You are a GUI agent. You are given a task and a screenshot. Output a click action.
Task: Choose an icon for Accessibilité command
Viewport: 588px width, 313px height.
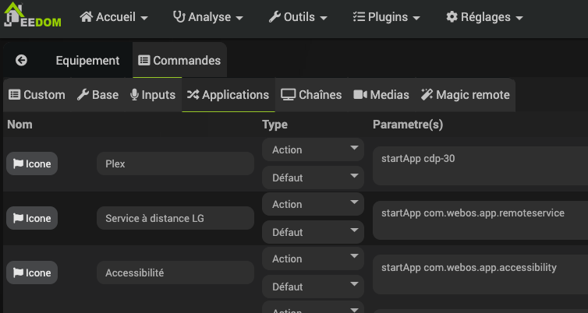pos(32,273)
